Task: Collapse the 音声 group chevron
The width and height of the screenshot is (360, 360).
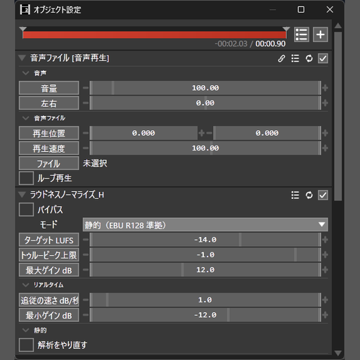Action: 25,73
